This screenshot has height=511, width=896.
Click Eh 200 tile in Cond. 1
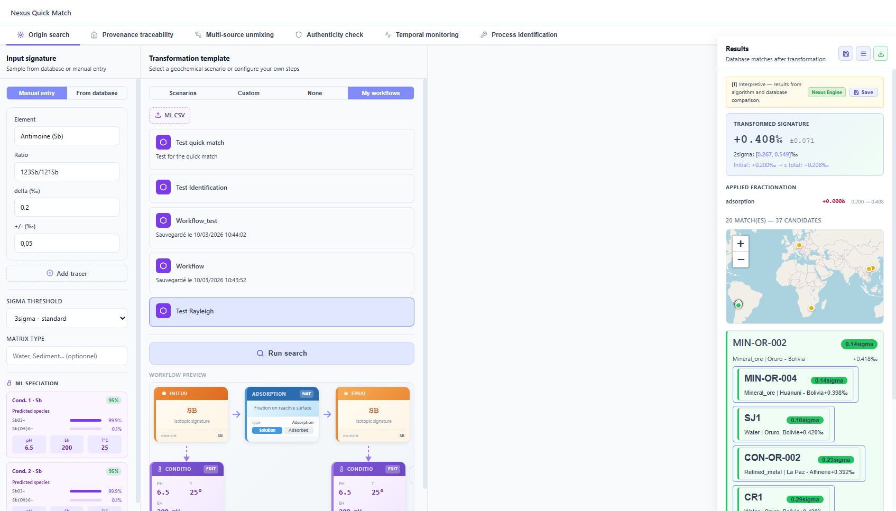(x=67, y=444)
